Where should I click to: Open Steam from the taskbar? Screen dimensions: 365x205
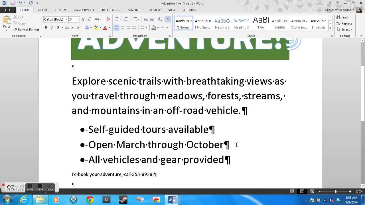pyautogui.click(x=123, y=200)
